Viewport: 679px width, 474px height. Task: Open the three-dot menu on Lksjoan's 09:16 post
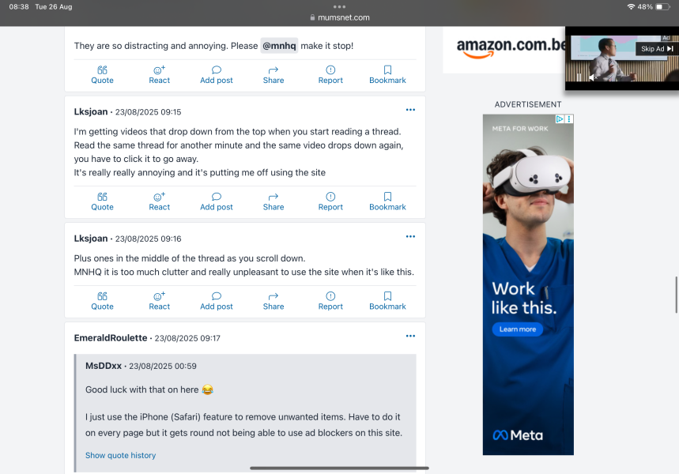[410, 237]
